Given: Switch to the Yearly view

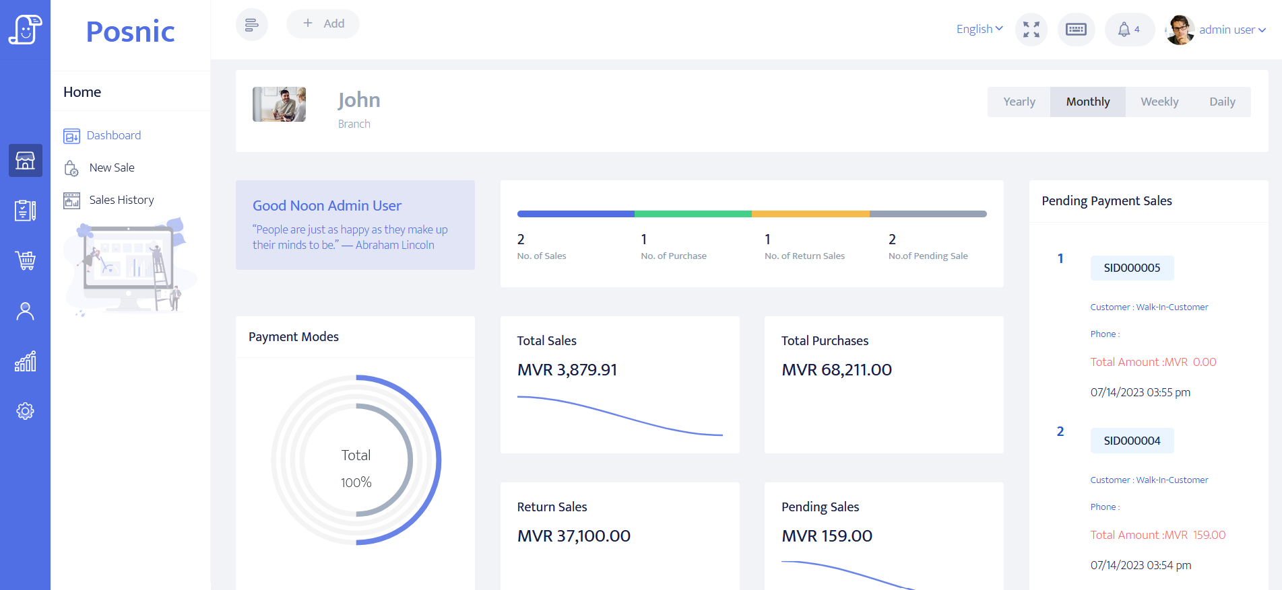Looking at the screenshot, I should pos(1019,102).
